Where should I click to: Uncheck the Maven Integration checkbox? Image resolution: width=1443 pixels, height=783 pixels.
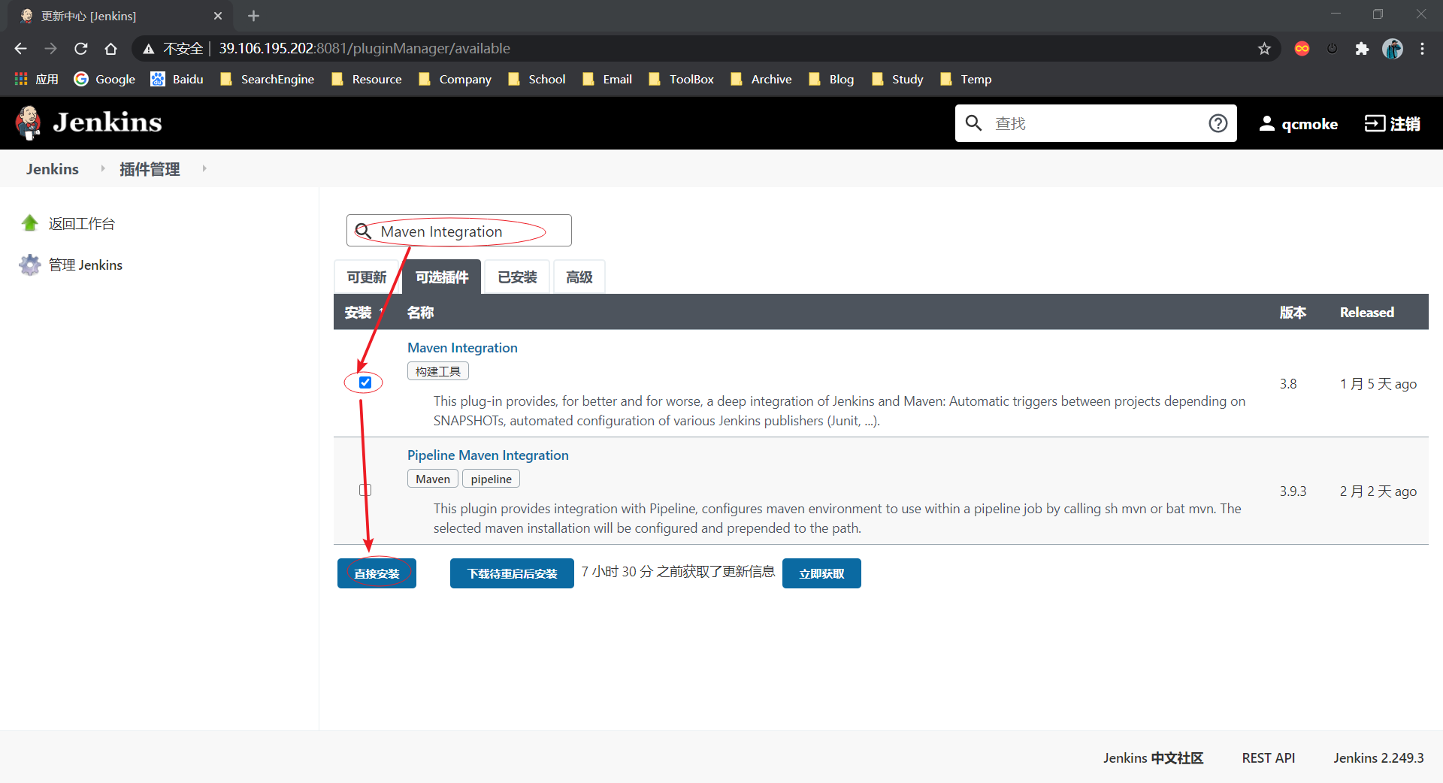click(365, 382)
